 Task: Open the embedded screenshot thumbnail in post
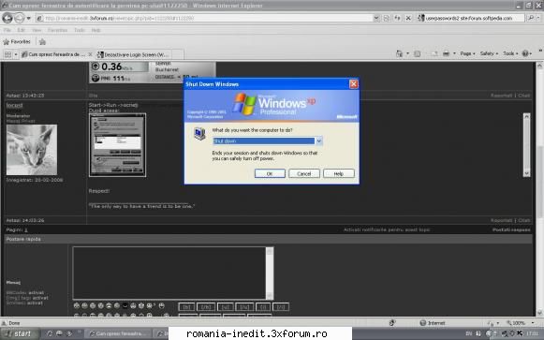117,145
